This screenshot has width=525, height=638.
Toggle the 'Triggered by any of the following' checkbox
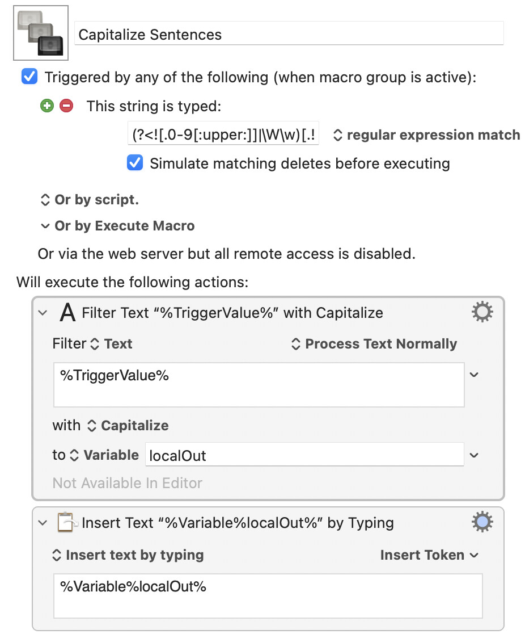29,77
